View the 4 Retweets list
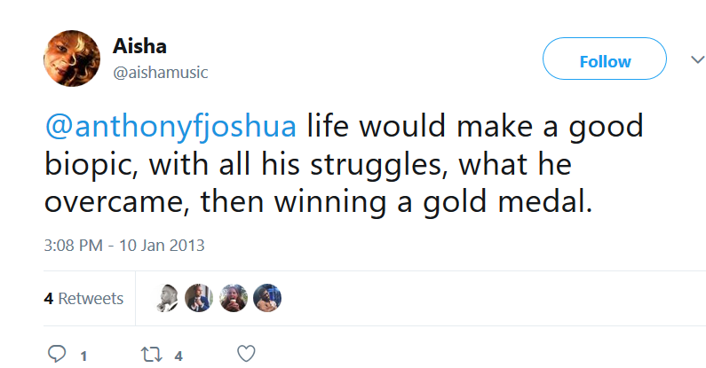Screen dimensions: 706x368 coord(83,299)
